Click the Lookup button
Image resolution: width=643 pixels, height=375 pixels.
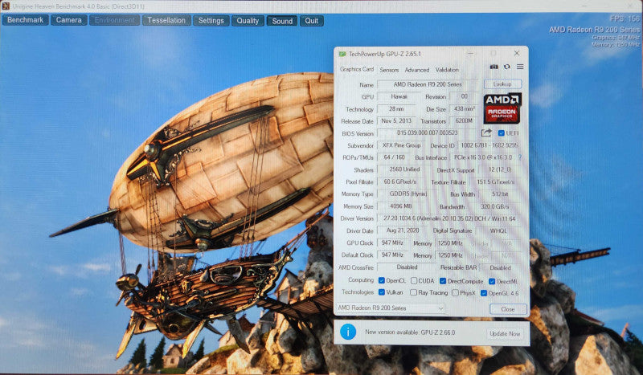502,84
